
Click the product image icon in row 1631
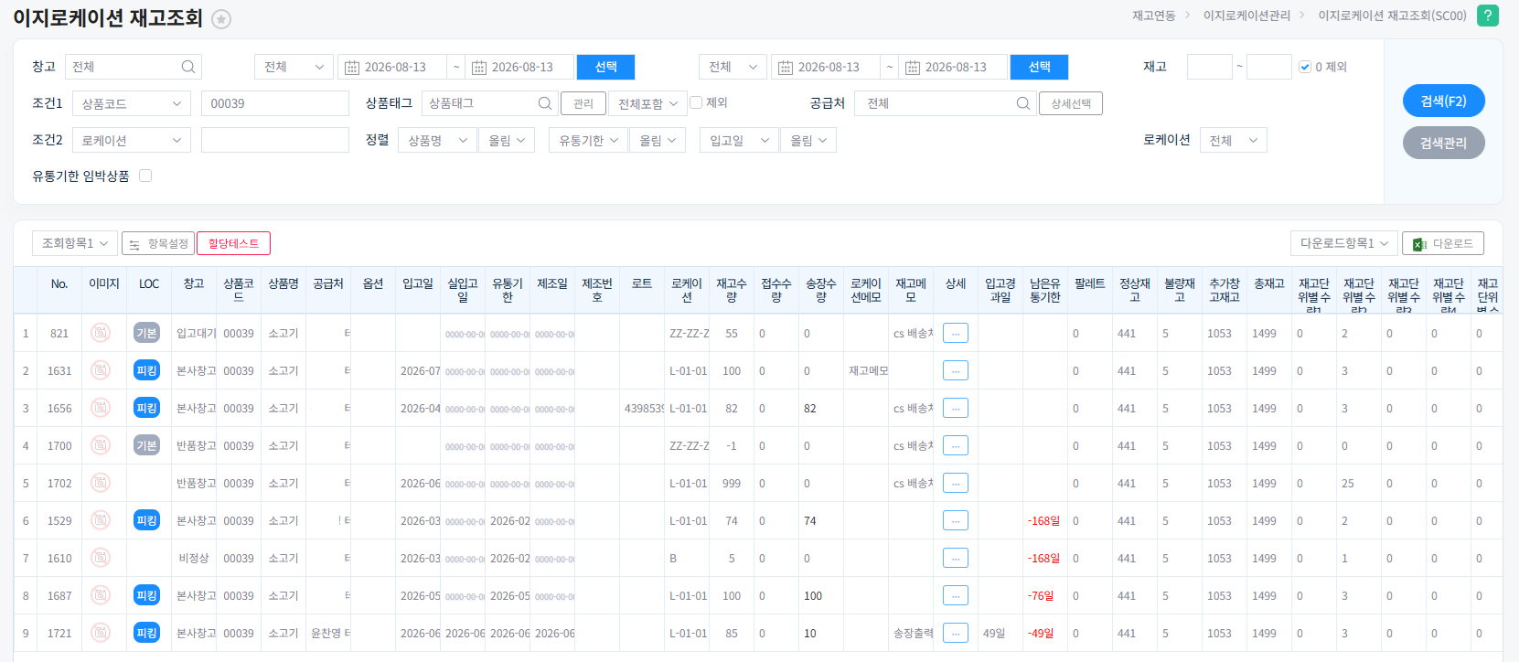click(101, 370)
